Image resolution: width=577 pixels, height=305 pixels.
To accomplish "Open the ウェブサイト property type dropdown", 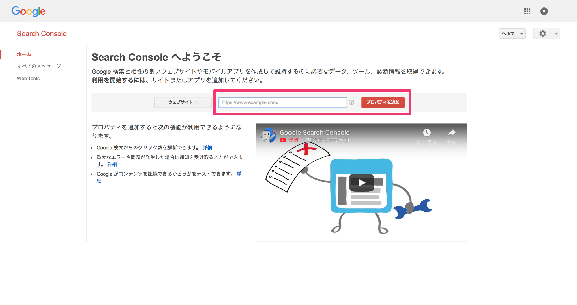I will point(183,102).
